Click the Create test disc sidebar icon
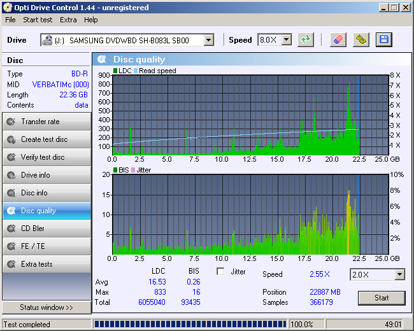The width and height of the screenshot is (414, 331). point(11,139)
